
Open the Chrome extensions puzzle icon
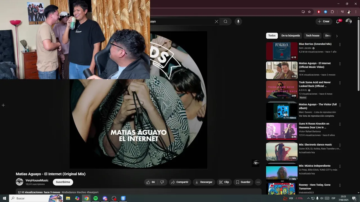332,12
